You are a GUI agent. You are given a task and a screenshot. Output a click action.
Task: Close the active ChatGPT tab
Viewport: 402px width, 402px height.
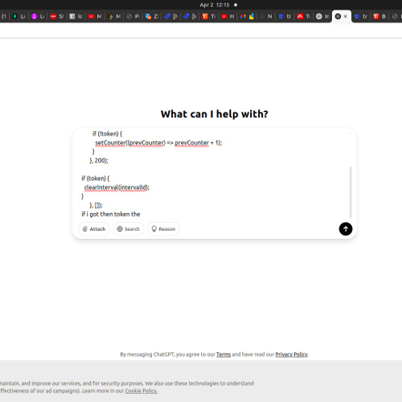coord(346,16)
